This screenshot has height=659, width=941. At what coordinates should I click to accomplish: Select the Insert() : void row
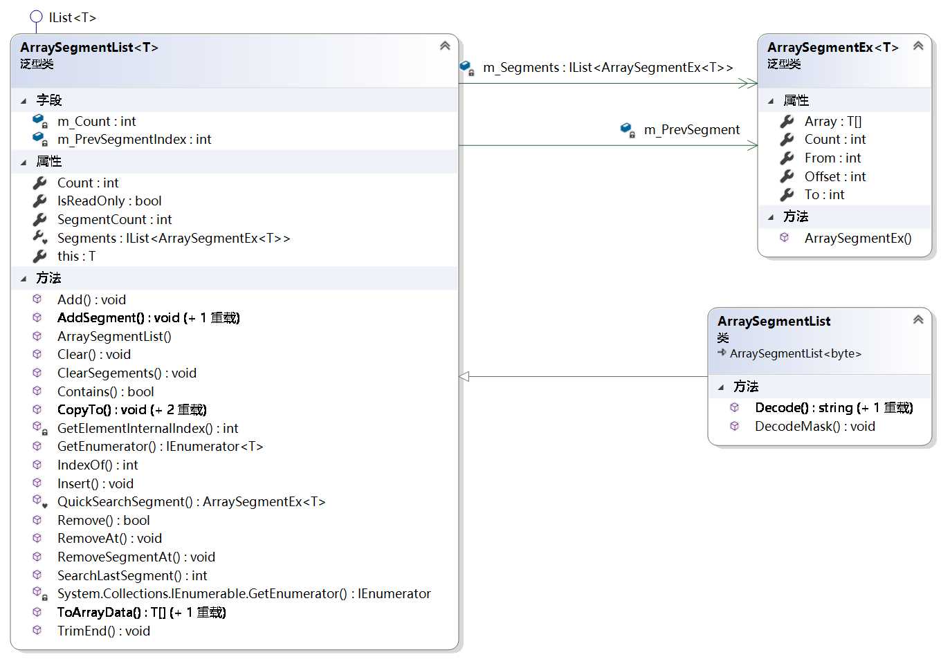point(95,483)
